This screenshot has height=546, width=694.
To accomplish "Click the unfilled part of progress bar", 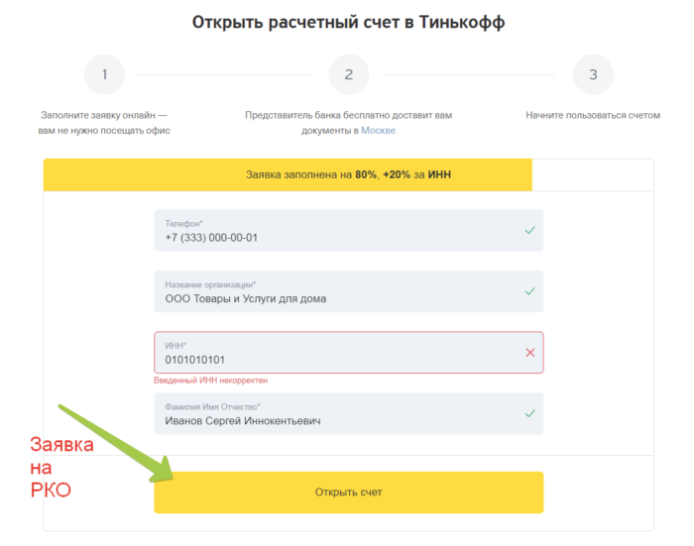I will pos(592,174).
